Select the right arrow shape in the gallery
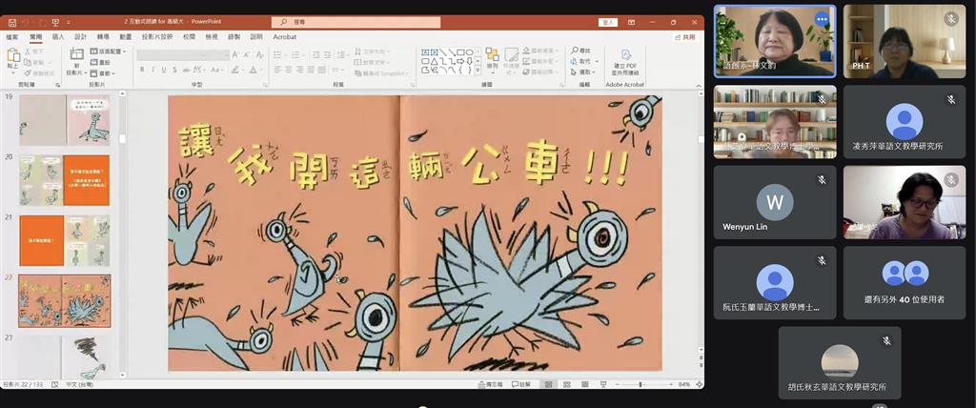This screenshot has height=408, width=976. (x=460, y=61)
